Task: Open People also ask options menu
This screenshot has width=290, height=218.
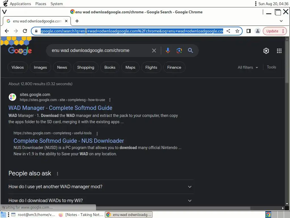Action: coord(57,173)
